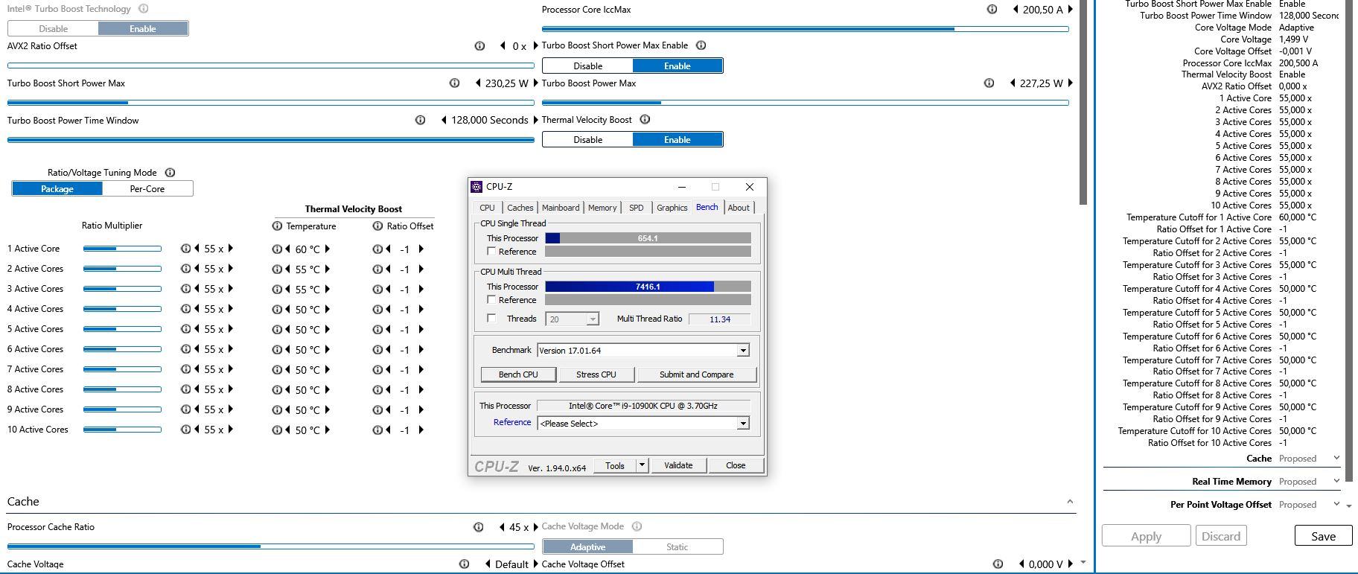Show info for Processor Cache Ratio
Image resolution: width=1358 pixels, height=574 pixels.
tap(478, 527)
